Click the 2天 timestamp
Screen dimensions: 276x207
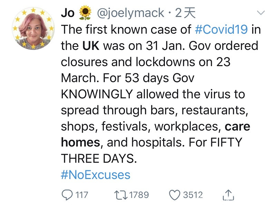click(185, 13)
